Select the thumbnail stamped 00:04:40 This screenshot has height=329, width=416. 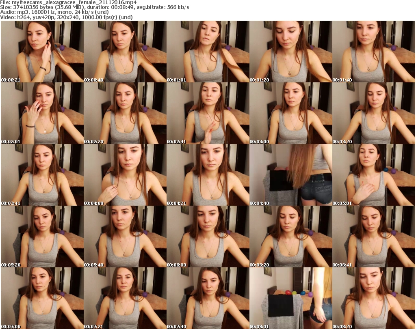click(291, 175)
